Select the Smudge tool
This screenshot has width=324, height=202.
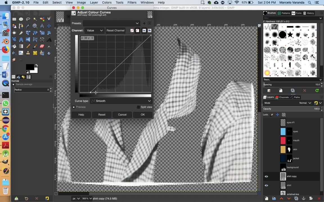click(x=14, y=60)
